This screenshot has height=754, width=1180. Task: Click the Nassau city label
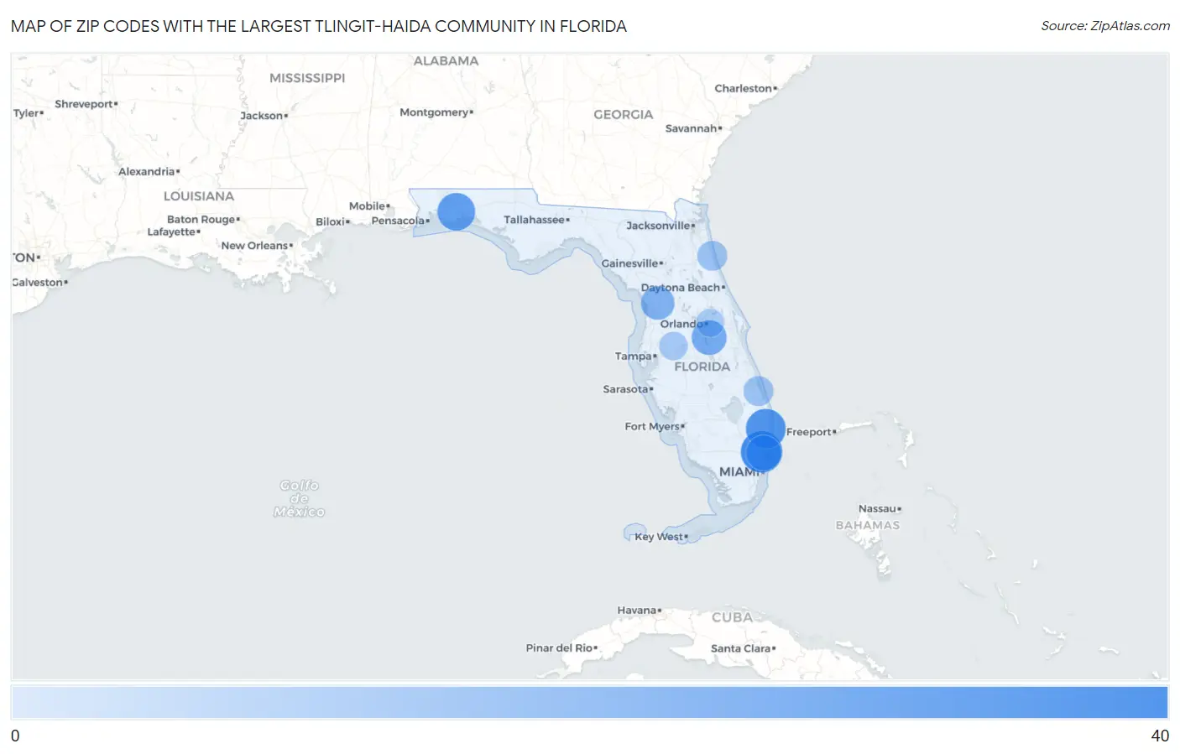(878, 509)
